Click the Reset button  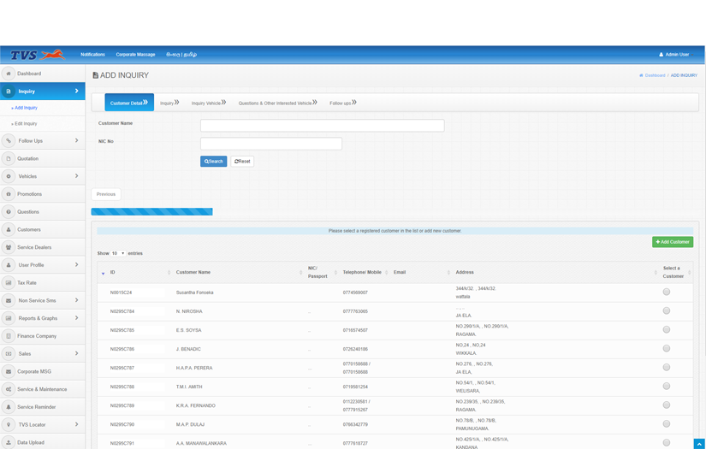coord(242,162)
